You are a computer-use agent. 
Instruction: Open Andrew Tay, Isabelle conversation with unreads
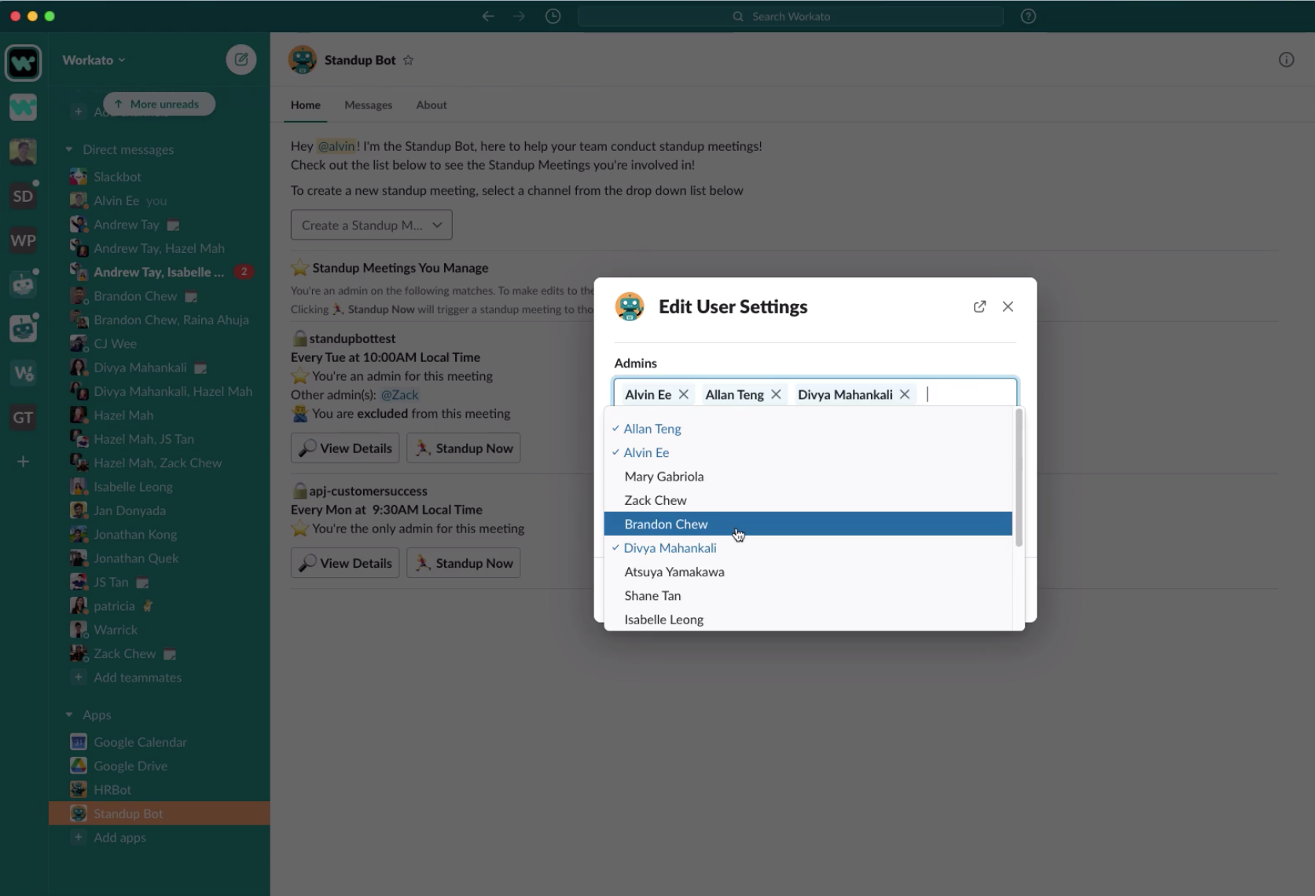[x=160, y=272]
